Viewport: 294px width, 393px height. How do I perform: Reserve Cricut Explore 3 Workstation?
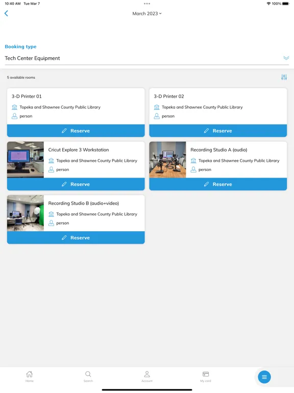(76, 184)
